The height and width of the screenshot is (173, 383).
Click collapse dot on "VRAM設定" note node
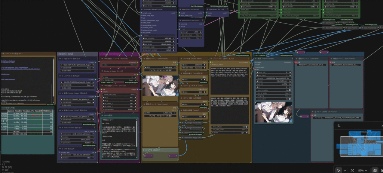(101, 115)
